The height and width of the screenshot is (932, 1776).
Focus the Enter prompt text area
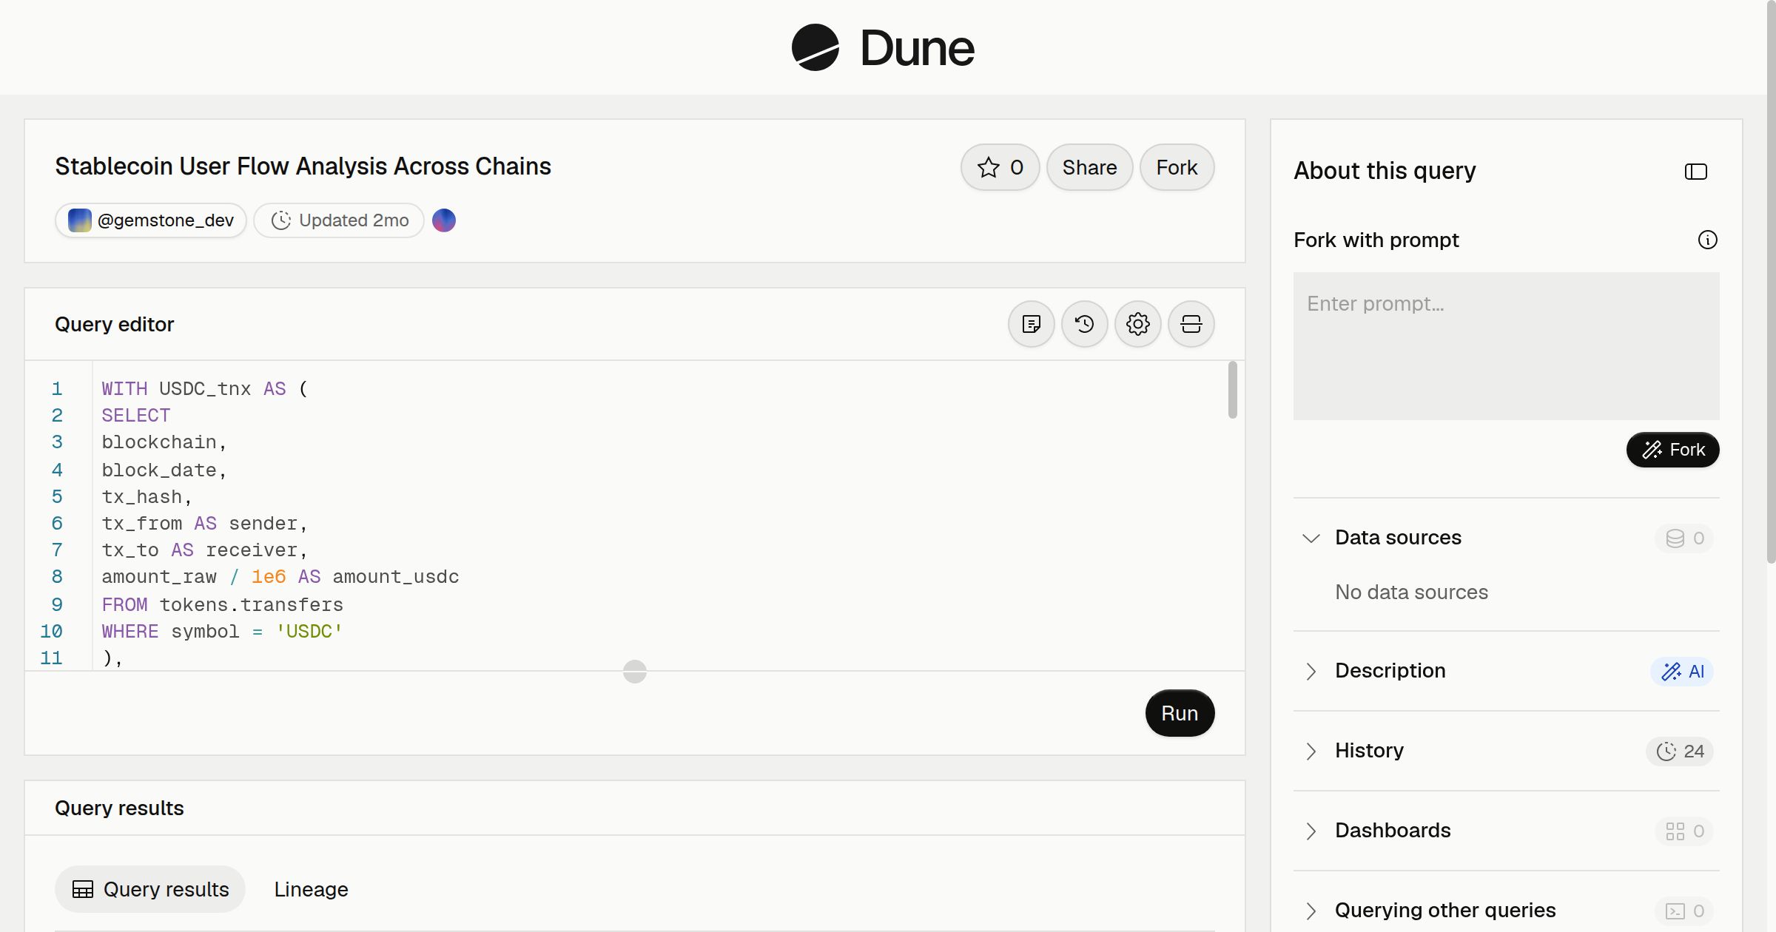point(1507,346)
